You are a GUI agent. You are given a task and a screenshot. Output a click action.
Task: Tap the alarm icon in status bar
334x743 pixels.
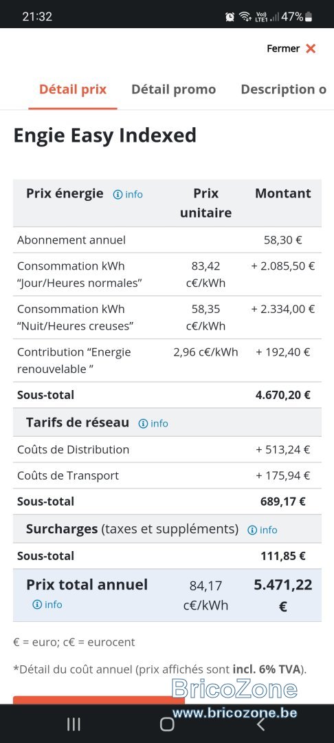coord(230,17)
